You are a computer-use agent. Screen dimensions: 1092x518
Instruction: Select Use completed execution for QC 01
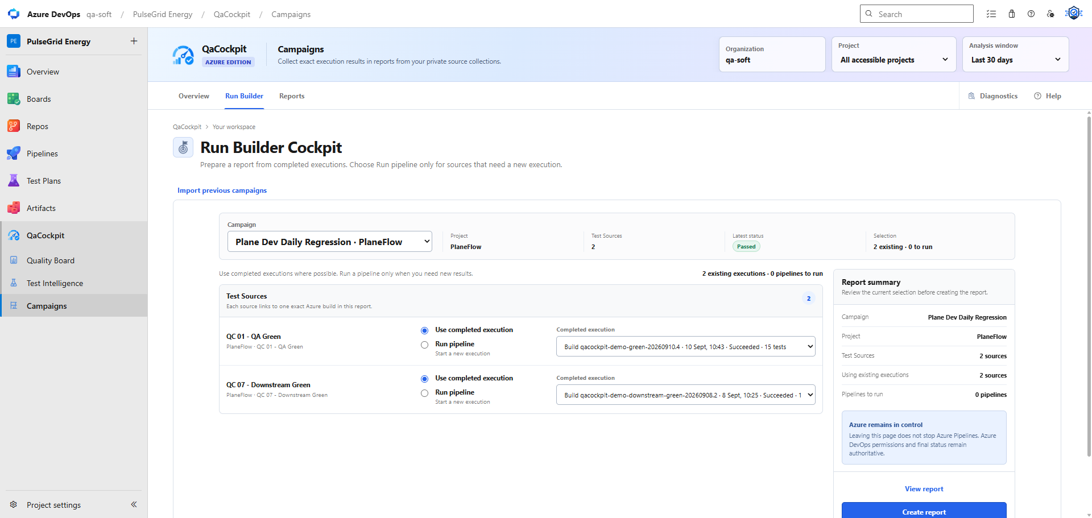(x=424, y=330)
